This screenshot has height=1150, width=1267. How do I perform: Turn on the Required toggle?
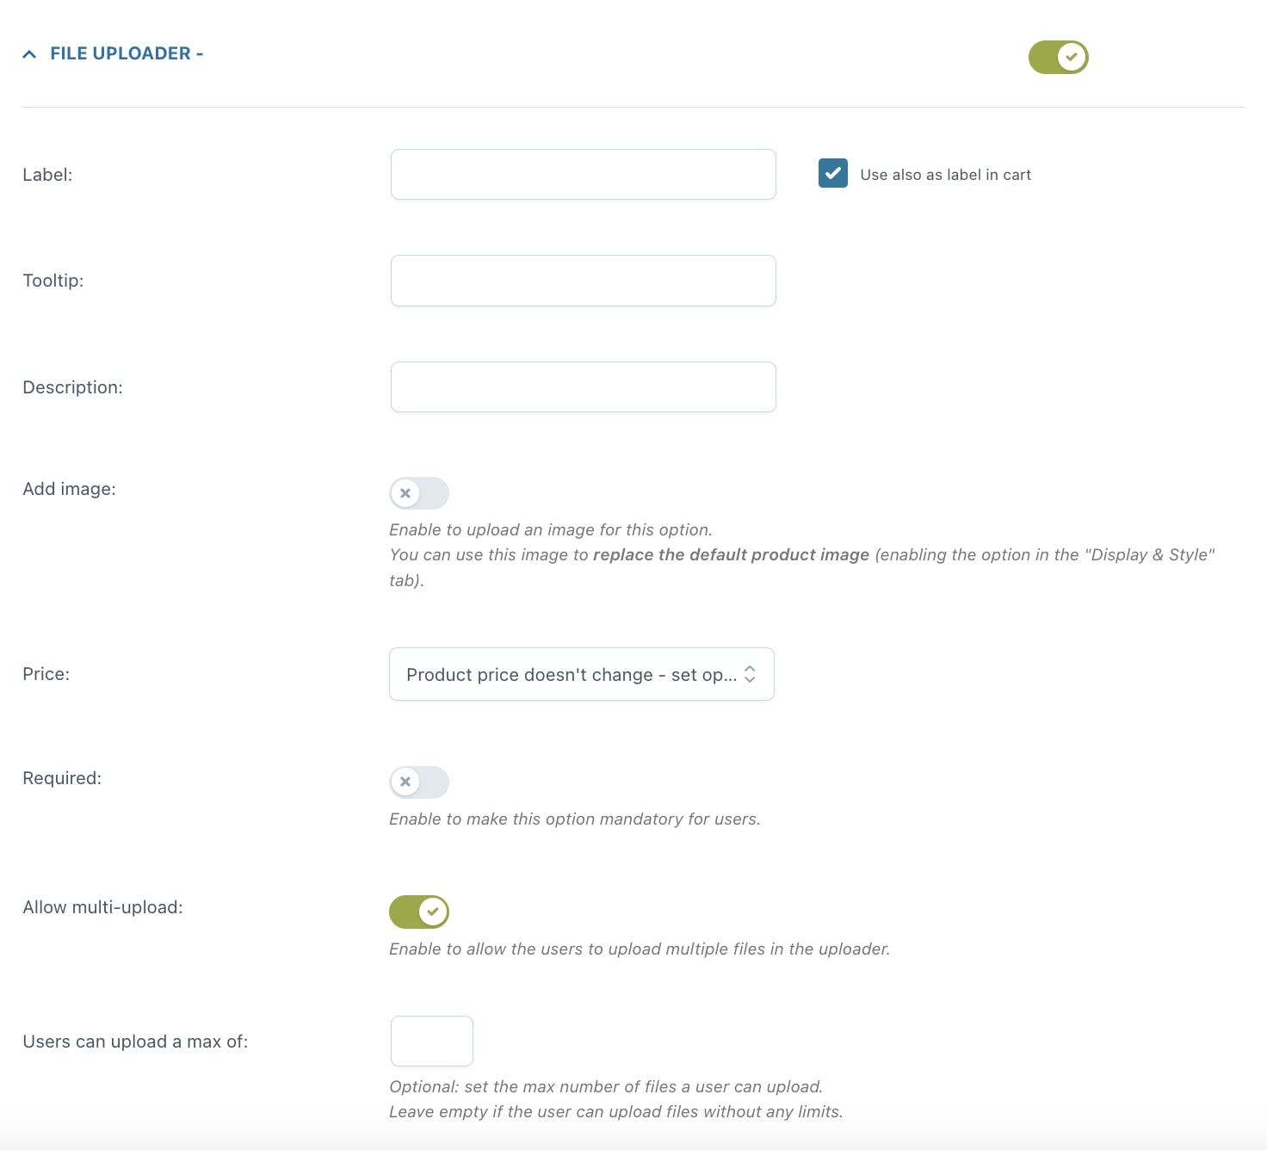click(419, 782)
